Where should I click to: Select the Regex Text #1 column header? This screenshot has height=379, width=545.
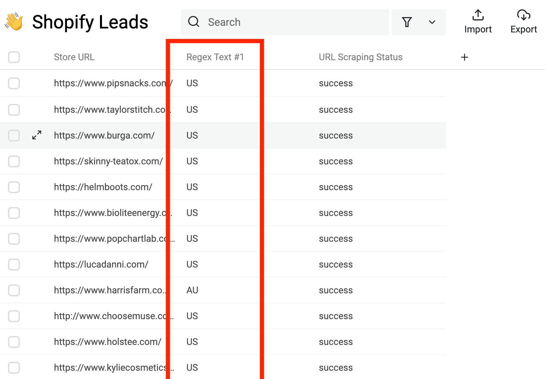point(215,57)
